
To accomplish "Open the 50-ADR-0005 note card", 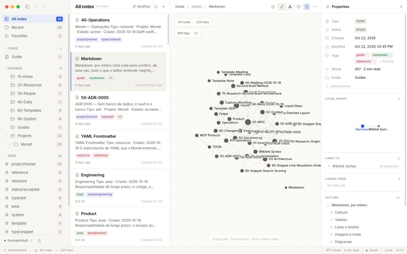I will click(119, 111).
